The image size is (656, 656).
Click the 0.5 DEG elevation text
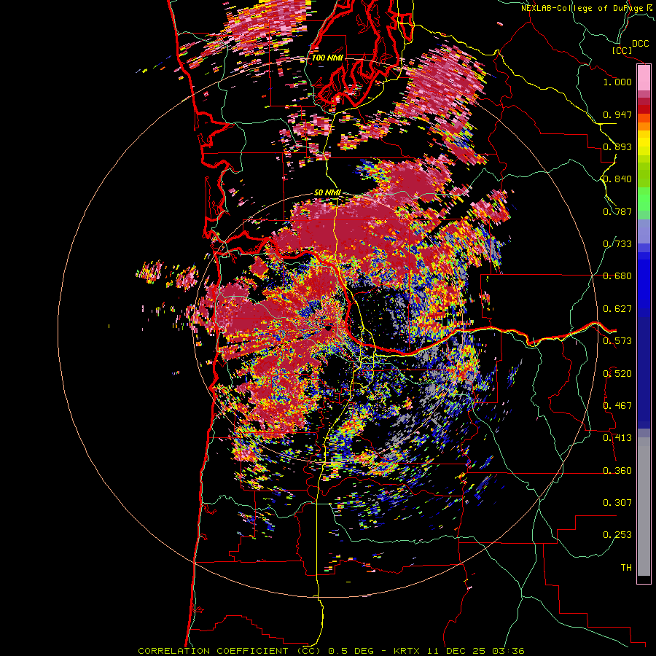(x=351, y=651)
